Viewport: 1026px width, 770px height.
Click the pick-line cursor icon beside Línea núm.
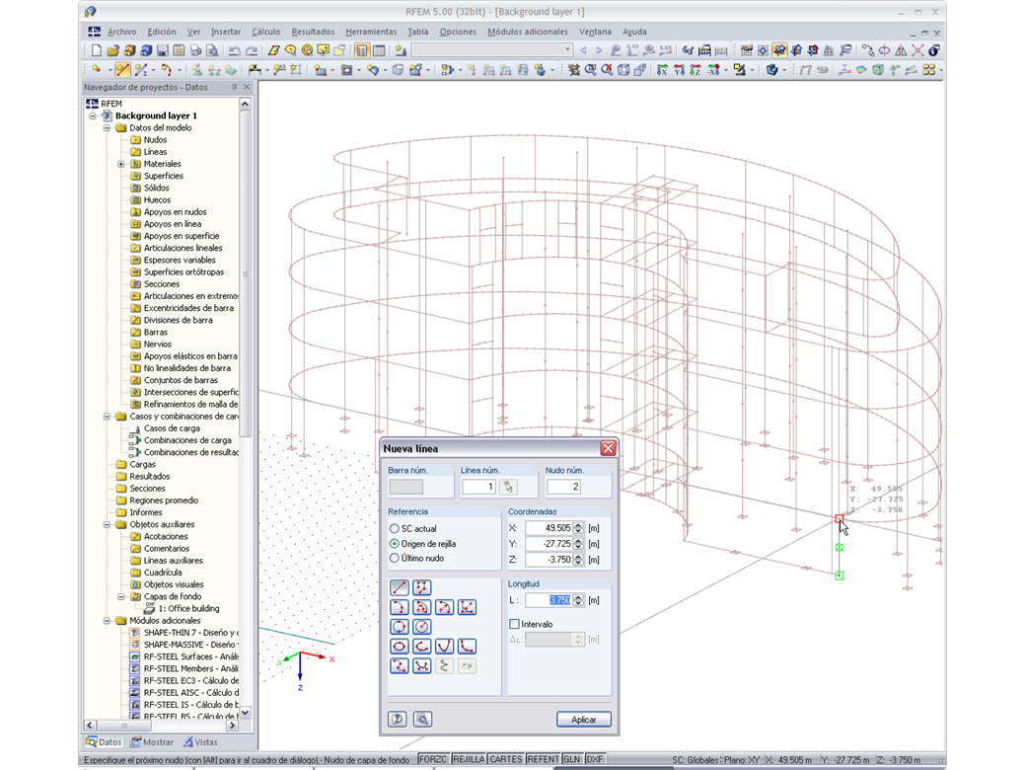tap(507, 487)
